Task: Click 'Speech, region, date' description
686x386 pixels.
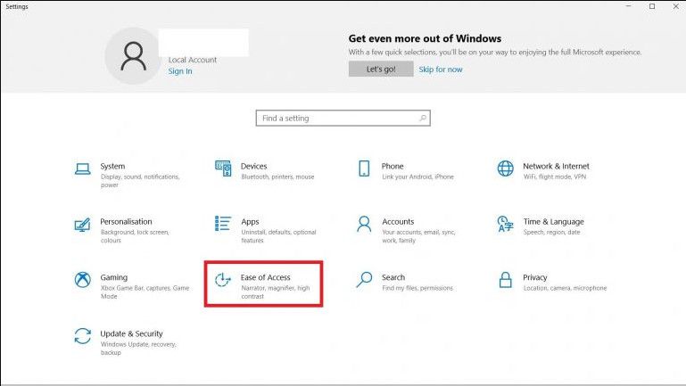Action: click(x=551, y=232)
